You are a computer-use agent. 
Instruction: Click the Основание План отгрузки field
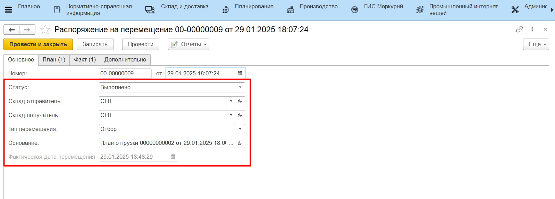click(x=163, y=143)
